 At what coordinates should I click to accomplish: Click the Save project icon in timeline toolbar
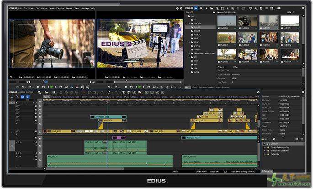(x=53, y=92)
